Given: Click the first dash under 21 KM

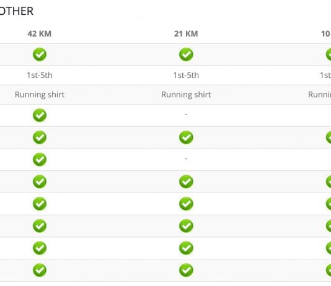Looking at the screenshot, I should 186,115.
